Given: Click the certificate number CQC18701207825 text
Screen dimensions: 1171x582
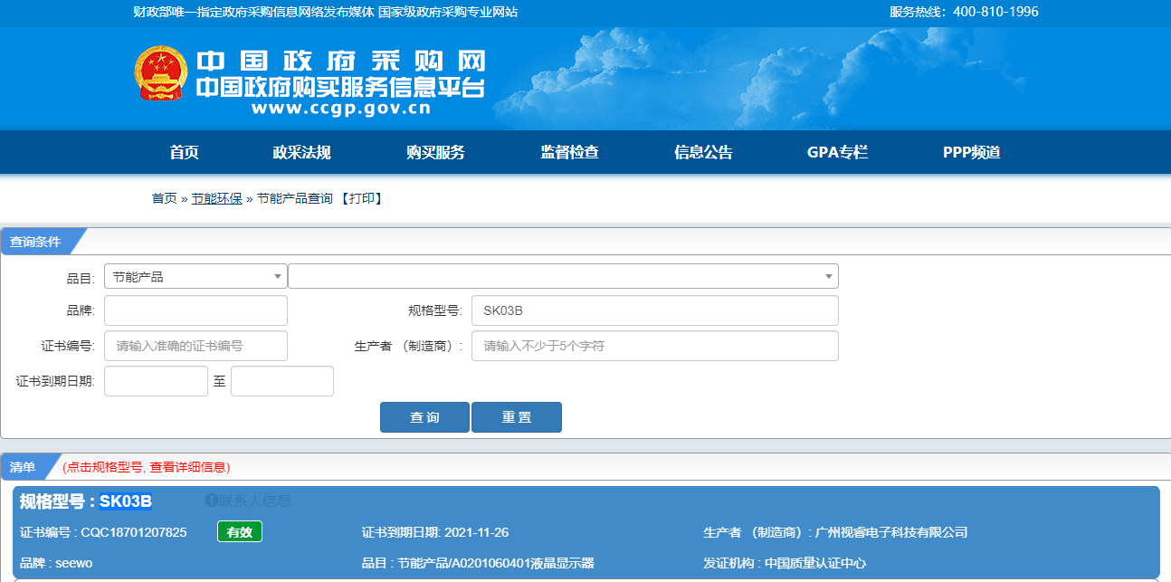Looking at the screenshot, I should tap(134, 532).
